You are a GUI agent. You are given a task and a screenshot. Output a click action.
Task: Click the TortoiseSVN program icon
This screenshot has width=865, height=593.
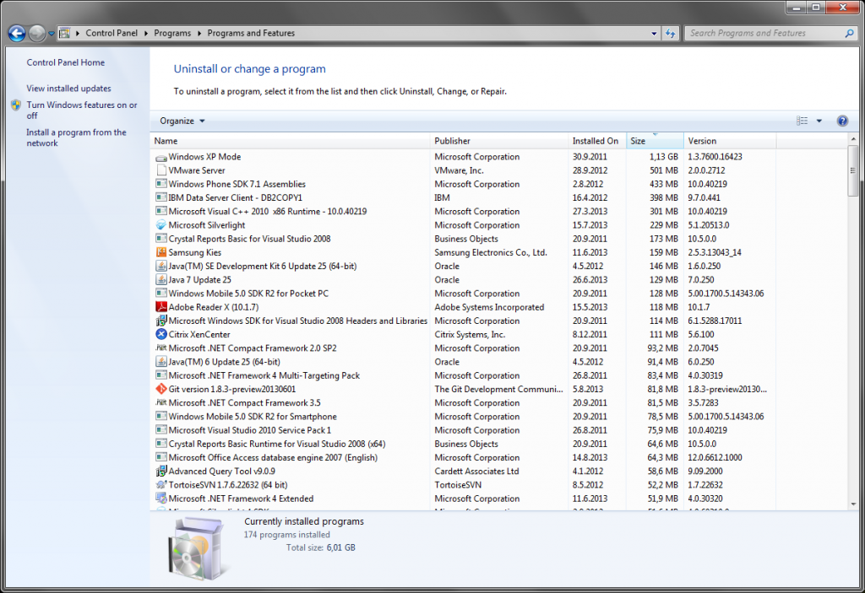(161, 485)
